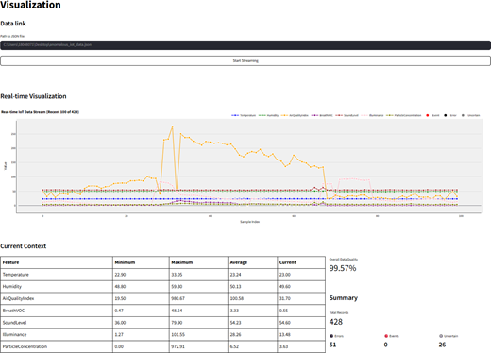This screenshot has height=353, width=491.
Task: Select the 'SoundLevel' row label in table
Action: [14, 323]
